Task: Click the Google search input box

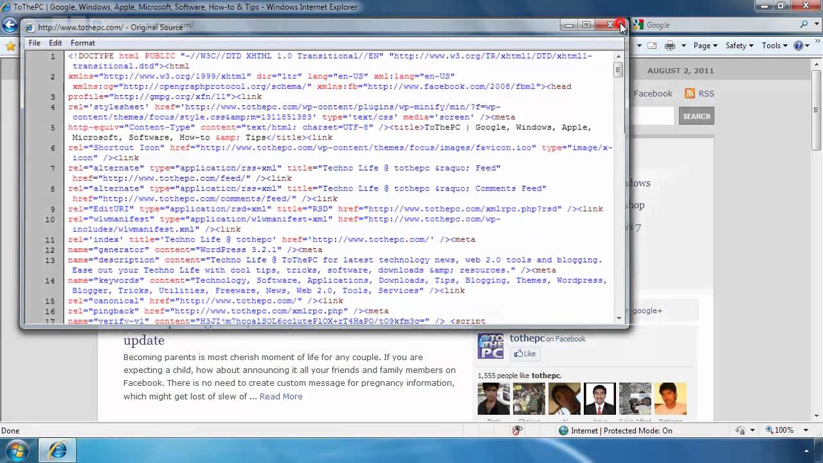Action: pyautogui.click(x=720, y=24)
